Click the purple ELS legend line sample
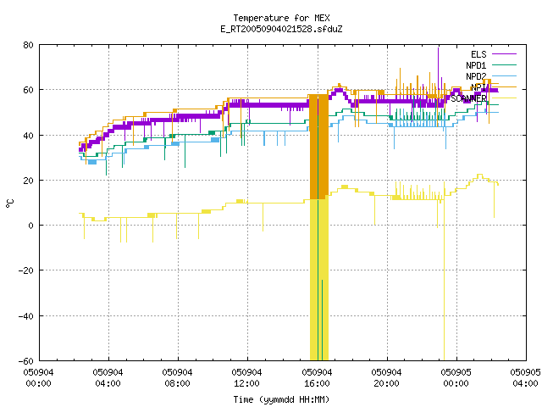This screenshot has height=407, width=542. click(x=504, y=54)
